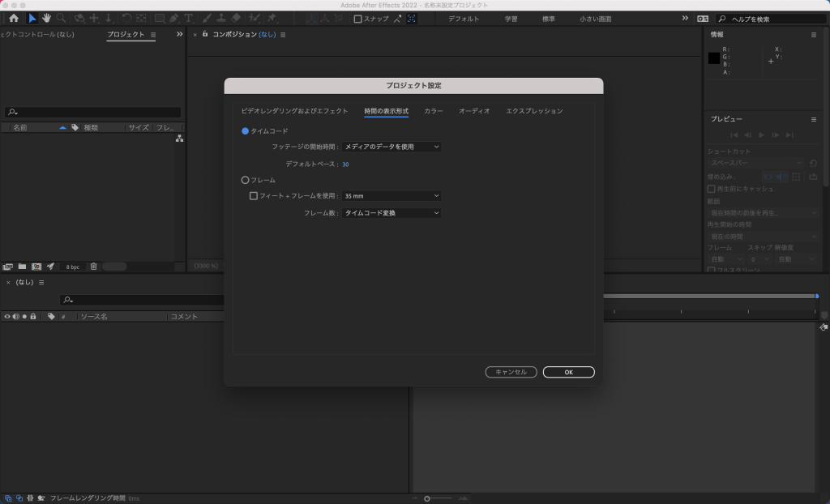Select the Type (T) tool
This screenshot has height=504, width=830.
pos(188,18)
